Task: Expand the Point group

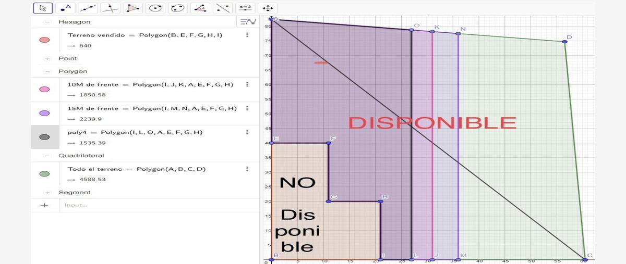Action: pyautogui.click(x=47, y=58)
